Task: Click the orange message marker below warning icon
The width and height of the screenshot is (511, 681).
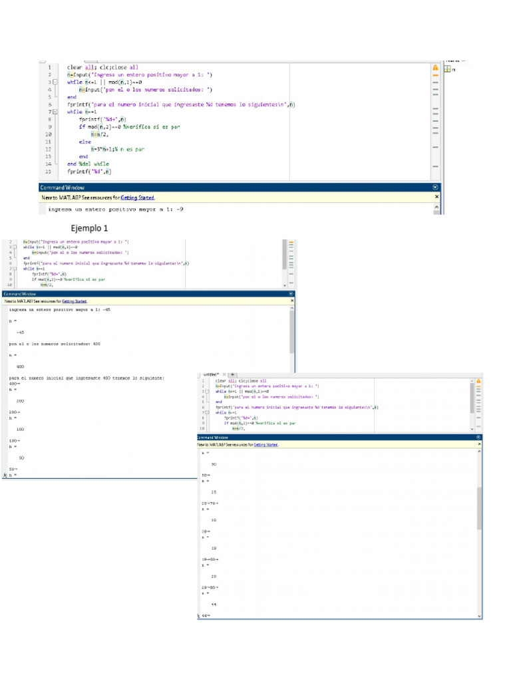Action: pos(435,75)
